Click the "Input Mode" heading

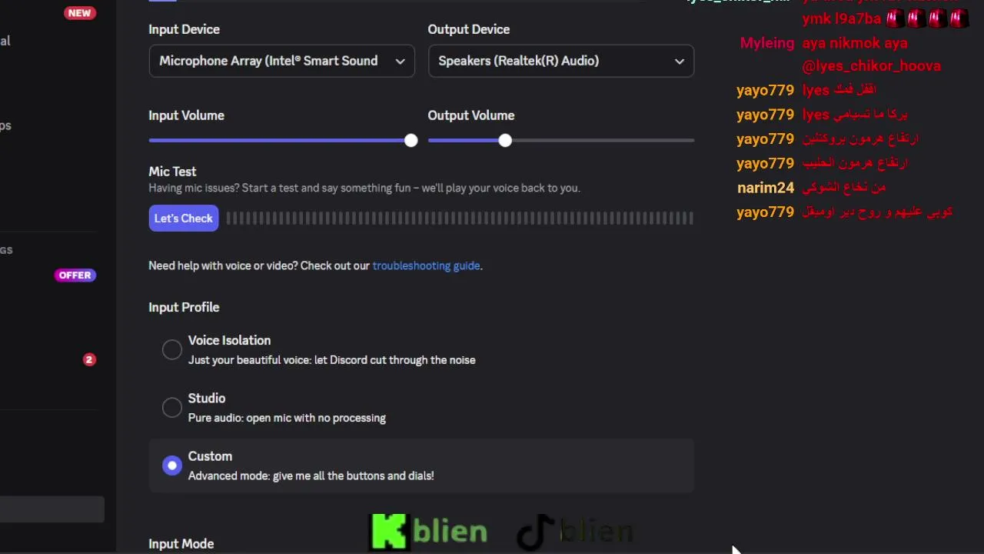point(181,544)
